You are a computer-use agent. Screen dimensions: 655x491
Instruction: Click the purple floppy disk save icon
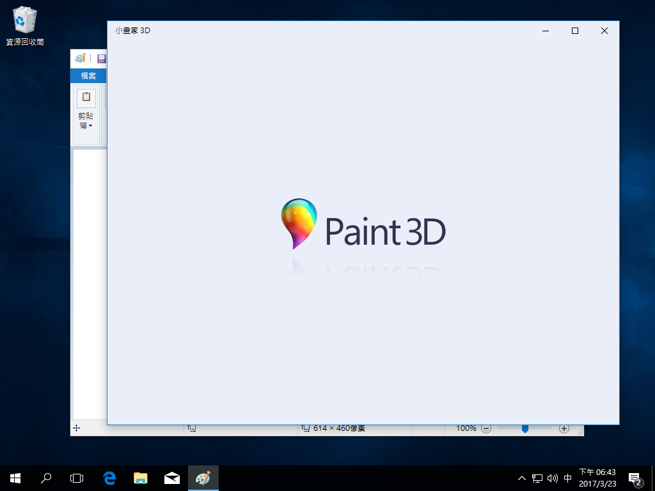101,58
